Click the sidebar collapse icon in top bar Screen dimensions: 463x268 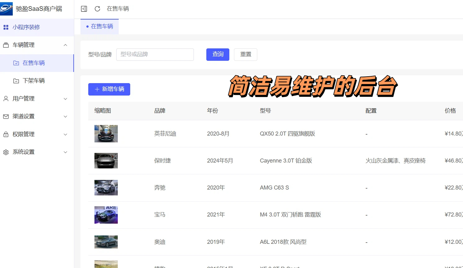84,9
